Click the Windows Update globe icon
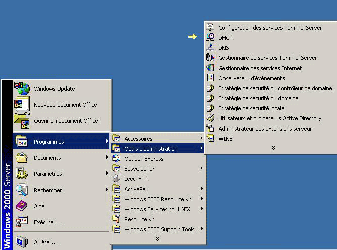Image resolution: width=337 pixels, height=250 pixels. point(22,88)
